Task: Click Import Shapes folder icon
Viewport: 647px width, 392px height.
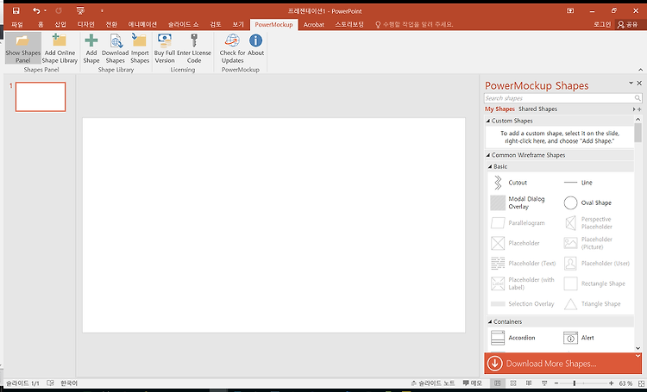Action: pyautogui.click(x=140, y=40)
